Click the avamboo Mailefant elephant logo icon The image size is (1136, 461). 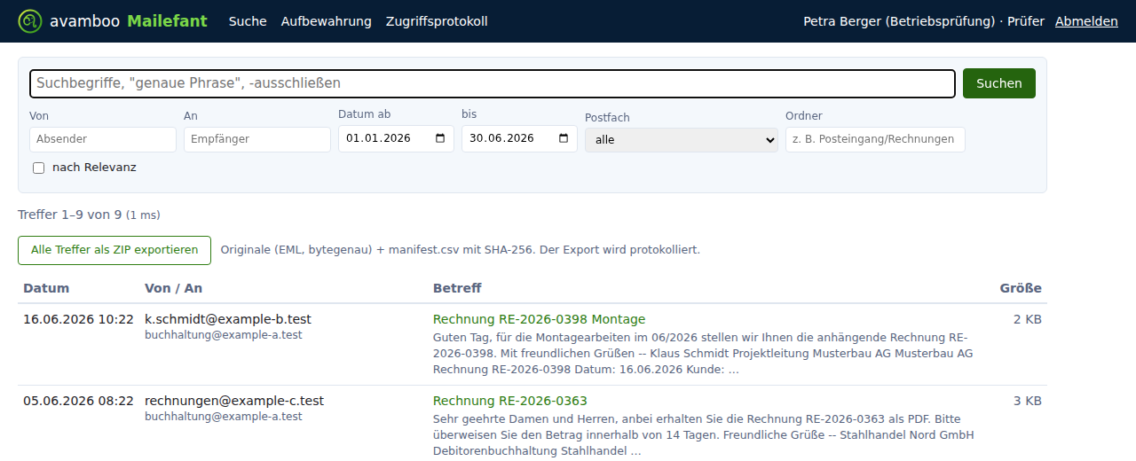tap(30, 21)
